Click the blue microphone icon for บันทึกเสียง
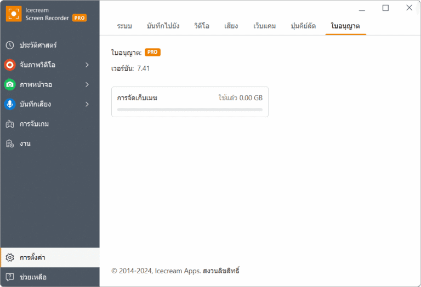Screen dimensions: 421x287 pyautogui.click(x=10, y=104)
